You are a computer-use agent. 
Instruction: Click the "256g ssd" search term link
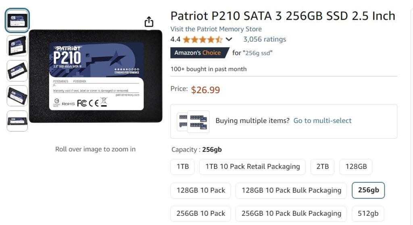tap(258, 53)
